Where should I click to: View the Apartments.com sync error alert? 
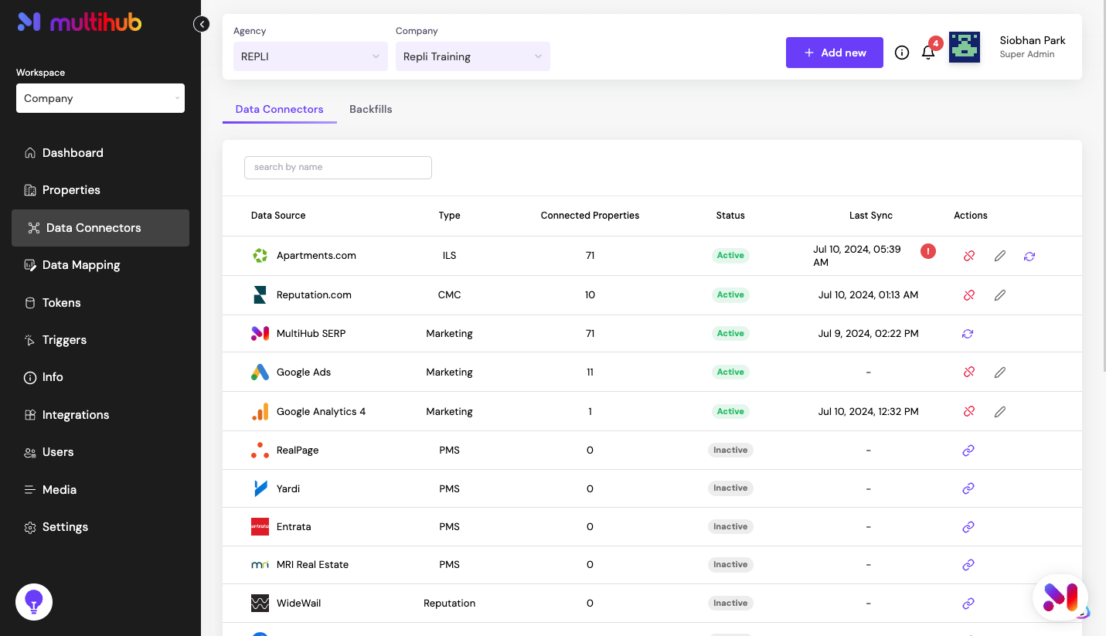[x=928, y=250]
